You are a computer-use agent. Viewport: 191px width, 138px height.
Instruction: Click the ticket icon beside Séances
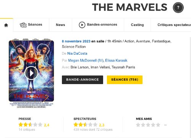coord(23,25)
